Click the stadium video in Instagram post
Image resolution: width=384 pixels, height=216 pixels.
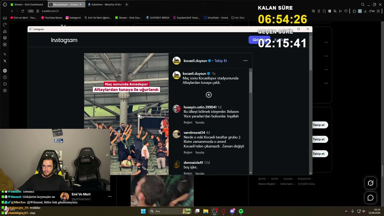(x=126, y=114)
